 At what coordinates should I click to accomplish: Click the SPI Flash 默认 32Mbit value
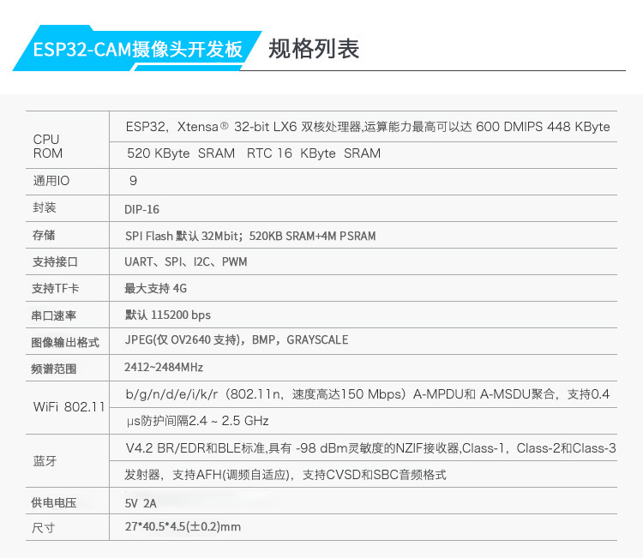250,237
